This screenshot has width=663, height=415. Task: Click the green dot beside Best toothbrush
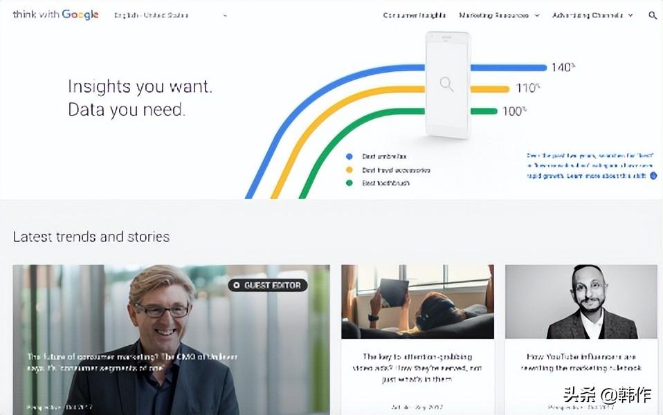coord(349,183)
